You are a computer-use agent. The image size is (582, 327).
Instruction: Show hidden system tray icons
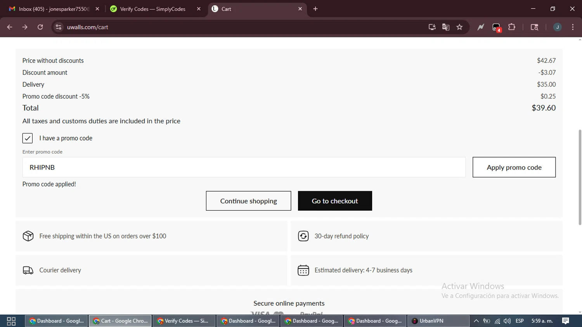(x=476, y=321)
